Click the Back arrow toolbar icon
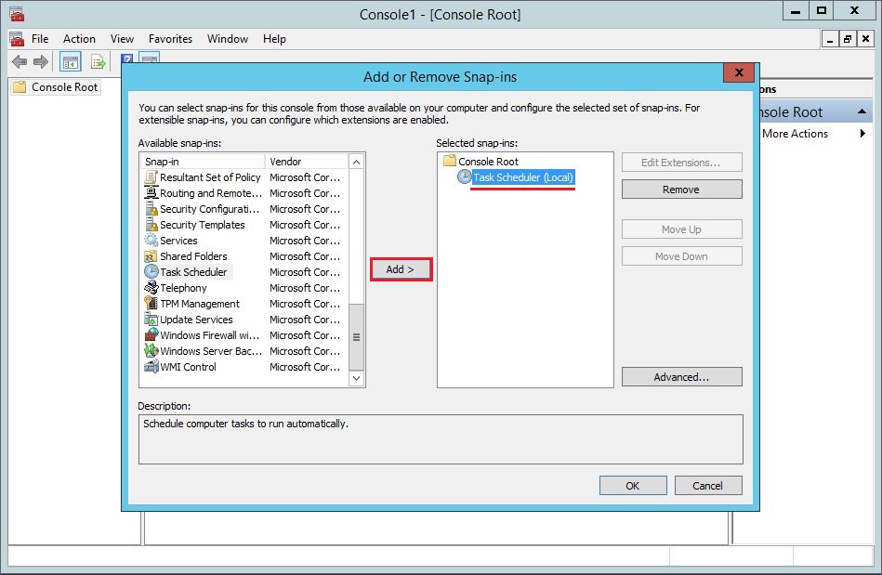The height and width of the screenshot is (575, 882). point(20,61)
